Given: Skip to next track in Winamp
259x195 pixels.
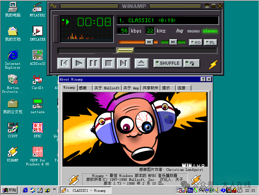Looking at the screenshot, I should pyautogui.click(x=124, y=63).
